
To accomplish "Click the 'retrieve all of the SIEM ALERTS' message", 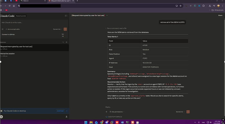I will tap(172, 22).
